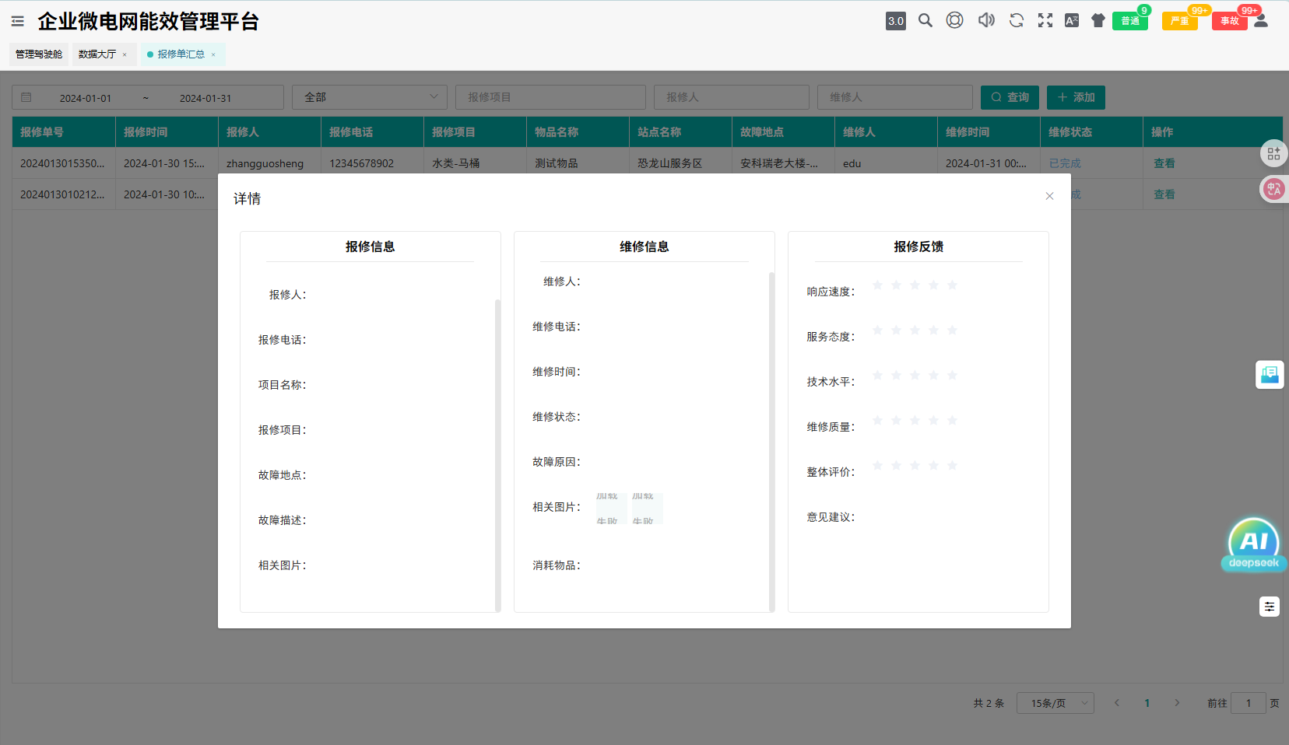Viewport: 1289px width, 745px height.
Task: Show the green 普通 alarm list
Action: [x=1129, y=21]
